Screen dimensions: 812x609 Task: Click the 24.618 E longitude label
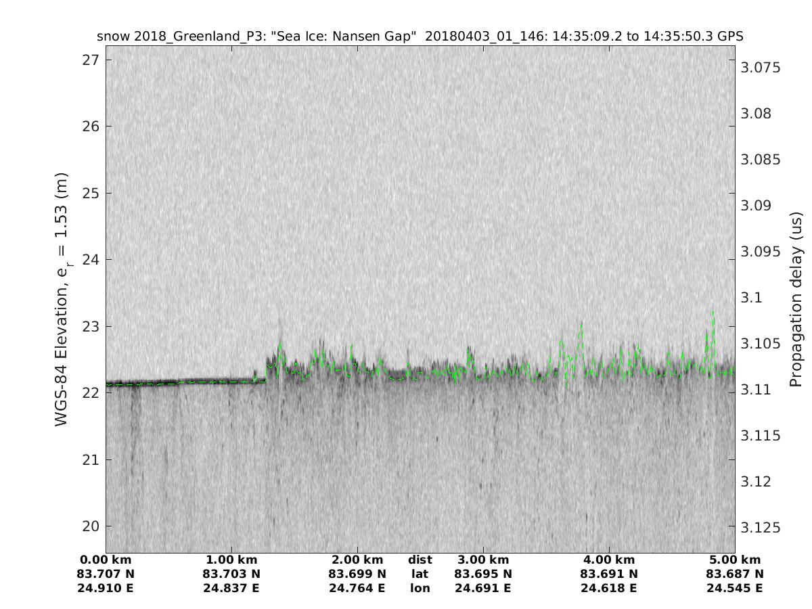tap(609, 588)
